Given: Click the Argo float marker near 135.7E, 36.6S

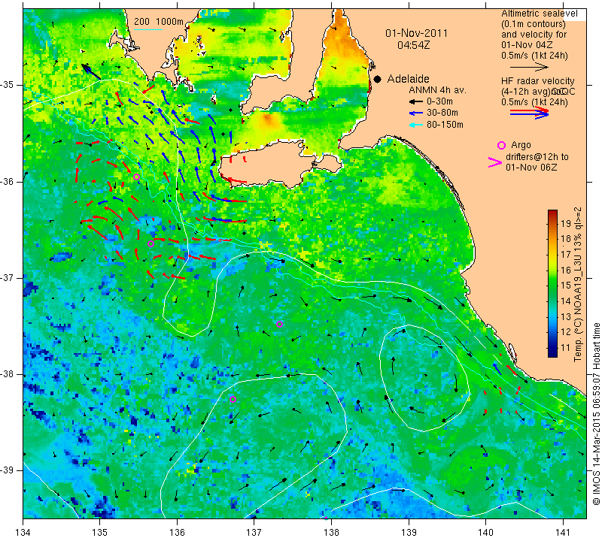Looking at the screenshot, I should click(x=150, y=243).
